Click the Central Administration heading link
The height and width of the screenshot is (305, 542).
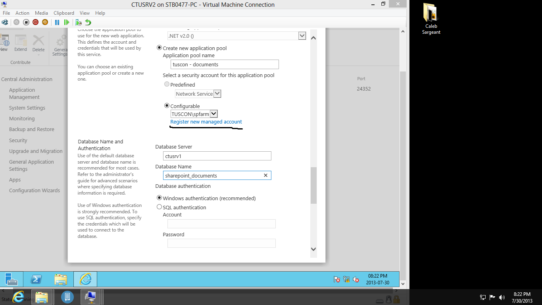click(x=27, y=79)
